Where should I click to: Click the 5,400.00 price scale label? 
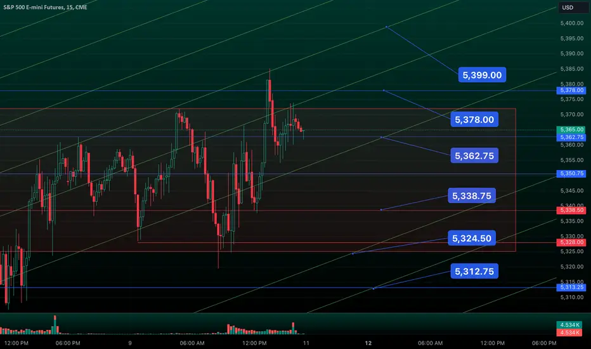572,23
